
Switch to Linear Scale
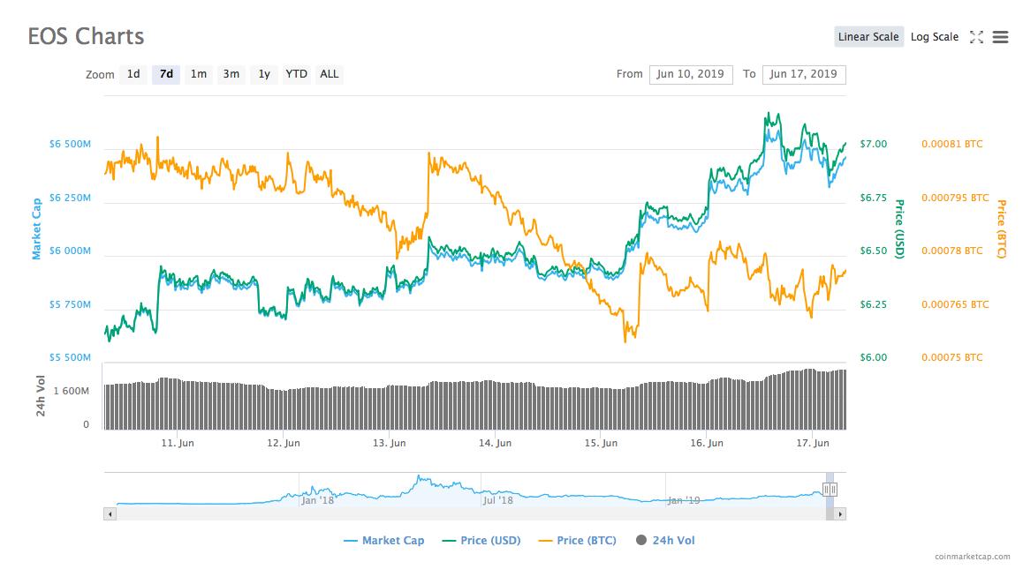(x=868, y=36)
